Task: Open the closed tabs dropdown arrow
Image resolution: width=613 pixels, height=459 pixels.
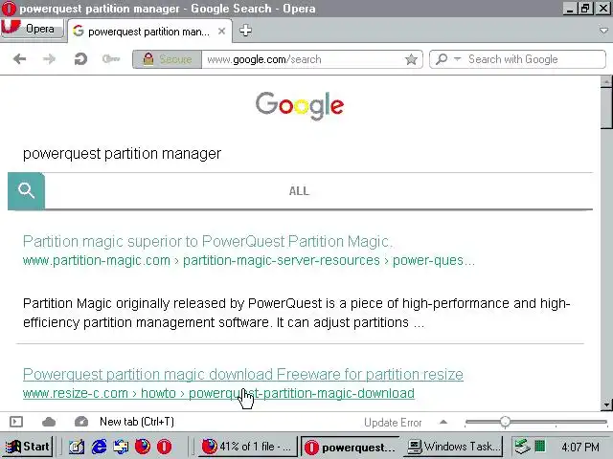Action: (603, 31)
